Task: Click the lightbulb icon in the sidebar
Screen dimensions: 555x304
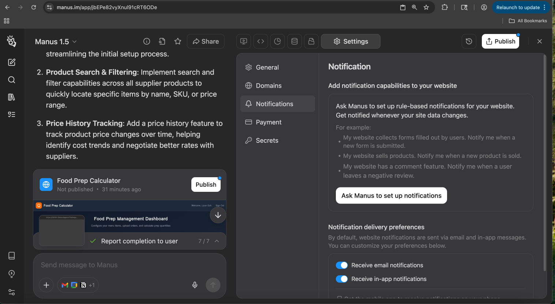Action: (12, 274)
